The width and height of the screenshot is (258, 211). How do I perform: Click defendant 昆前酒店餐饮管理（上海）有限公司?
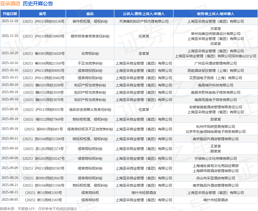(216, 71)
